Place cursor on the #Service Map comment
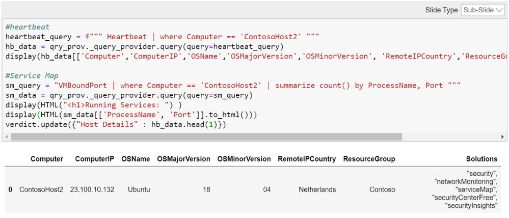 tap(32, 75)
